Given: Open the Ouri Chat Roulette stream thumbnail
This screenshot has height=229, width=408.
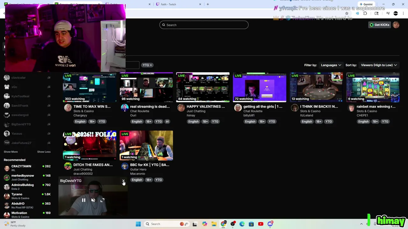Looking at the screenshot, I should click(146, 87).
